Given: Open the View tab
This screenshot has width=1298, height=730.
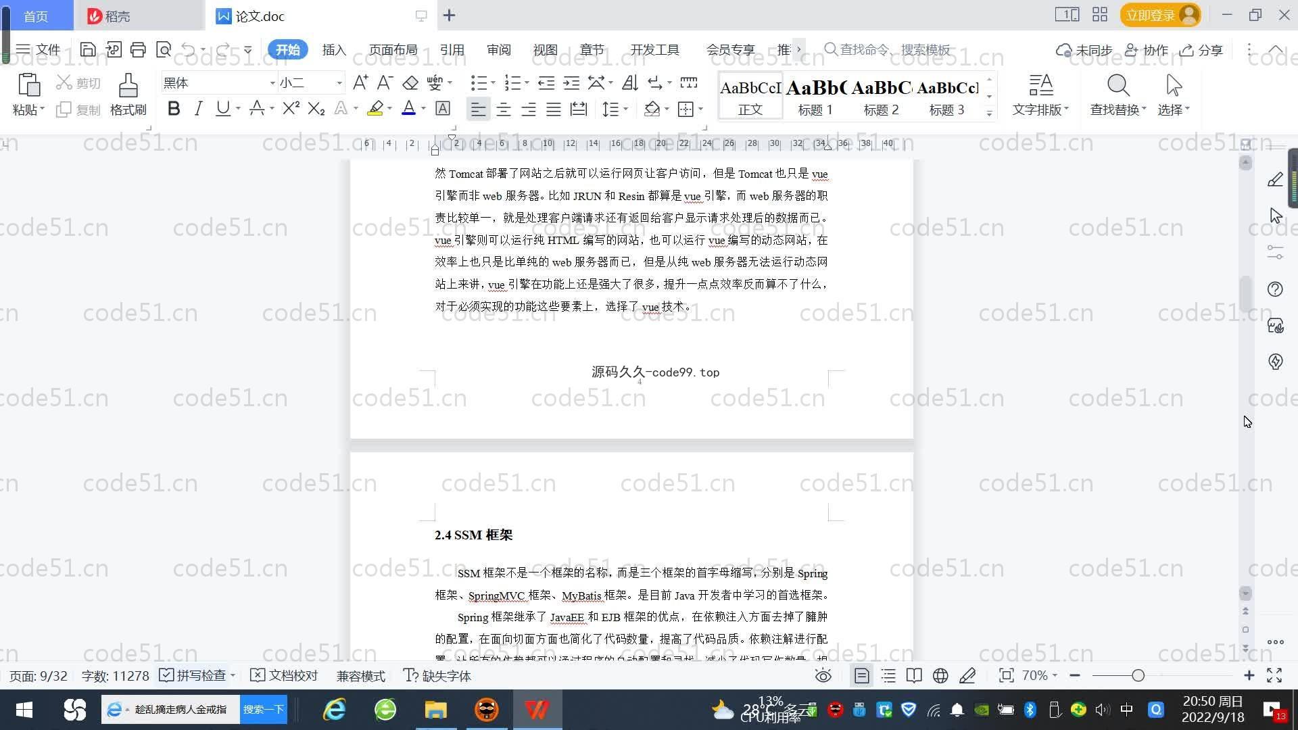Looking at the screenshot, I should pos(546,50).
